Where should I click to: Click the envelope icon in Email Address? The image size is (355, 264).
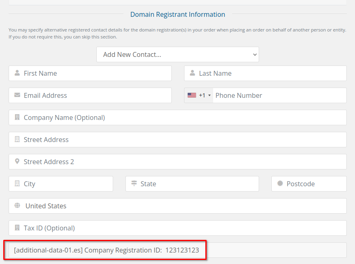click(17, 95)
